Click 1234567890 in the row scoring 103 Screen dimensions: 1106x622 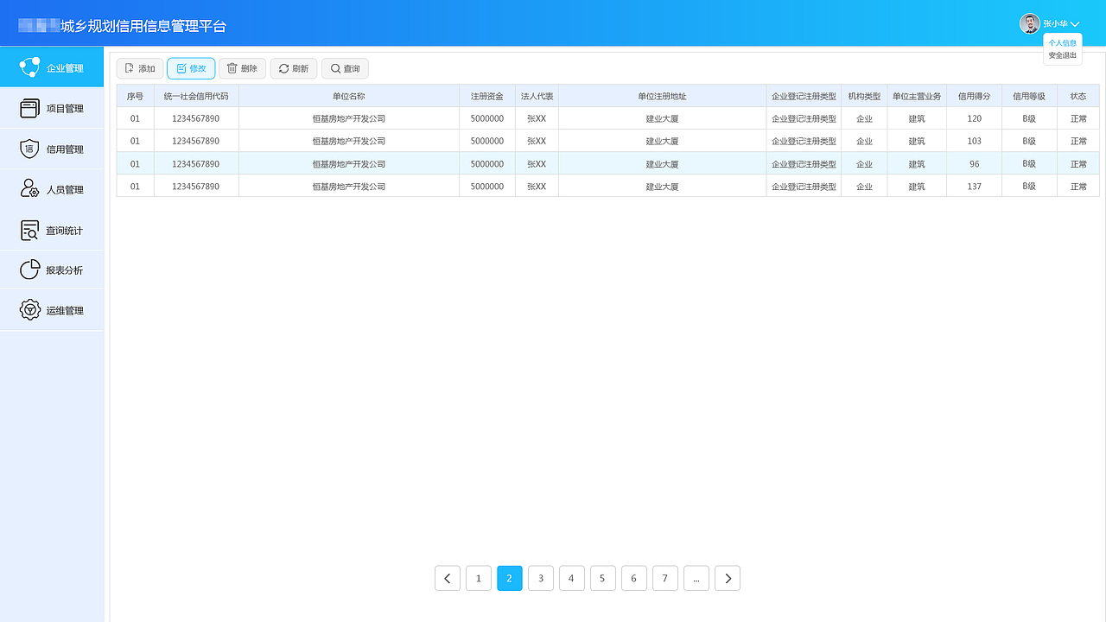point(196,141)
